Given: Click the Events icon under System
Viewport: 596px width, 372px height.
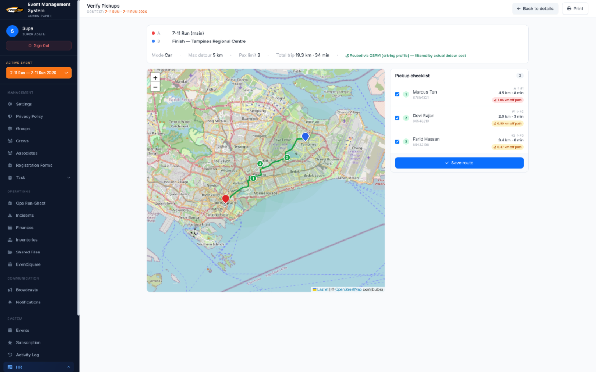Looking at the screenshot, I should [10, 330].
